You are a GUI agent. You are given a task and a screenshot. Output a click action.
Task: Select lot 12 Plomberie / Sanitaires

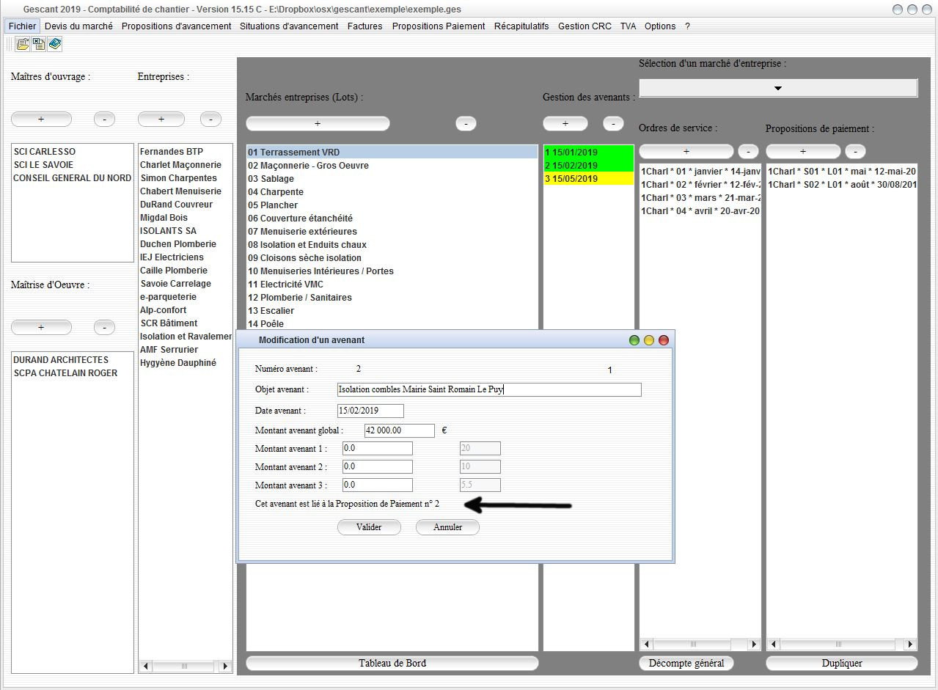click(x=392, y=298)
